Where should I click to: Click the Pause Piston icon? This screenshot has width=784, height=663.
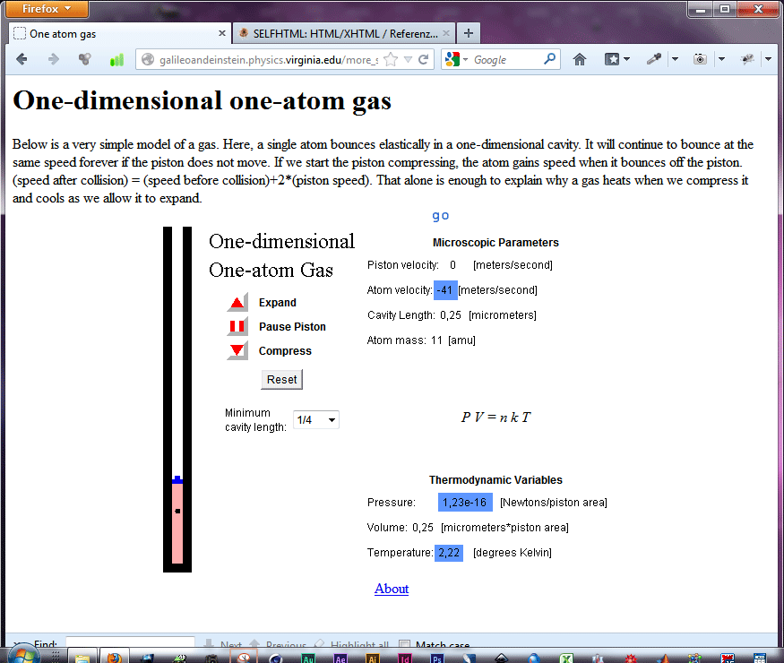(x=237, y=327)
